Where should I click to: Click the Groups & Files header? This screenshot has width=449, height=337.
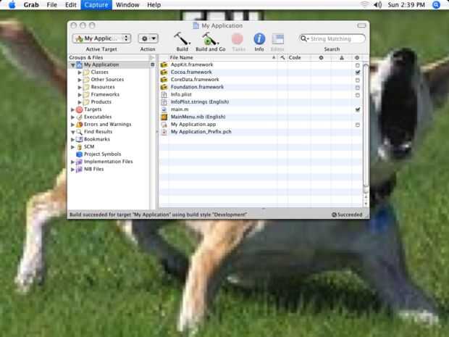tap(109, 57)
